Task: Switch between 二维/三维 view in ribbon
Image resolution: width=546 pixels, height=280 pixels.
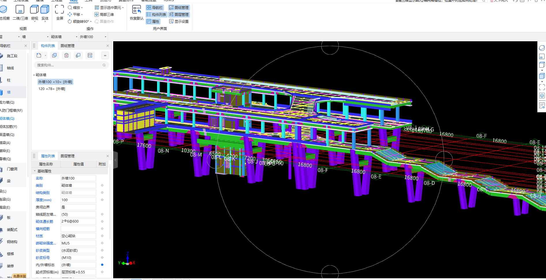Action: (20, 13)
